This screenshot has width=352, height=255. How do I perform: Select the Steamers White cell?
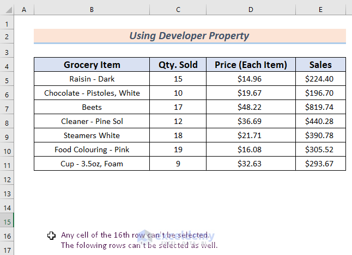coord(92,135)
